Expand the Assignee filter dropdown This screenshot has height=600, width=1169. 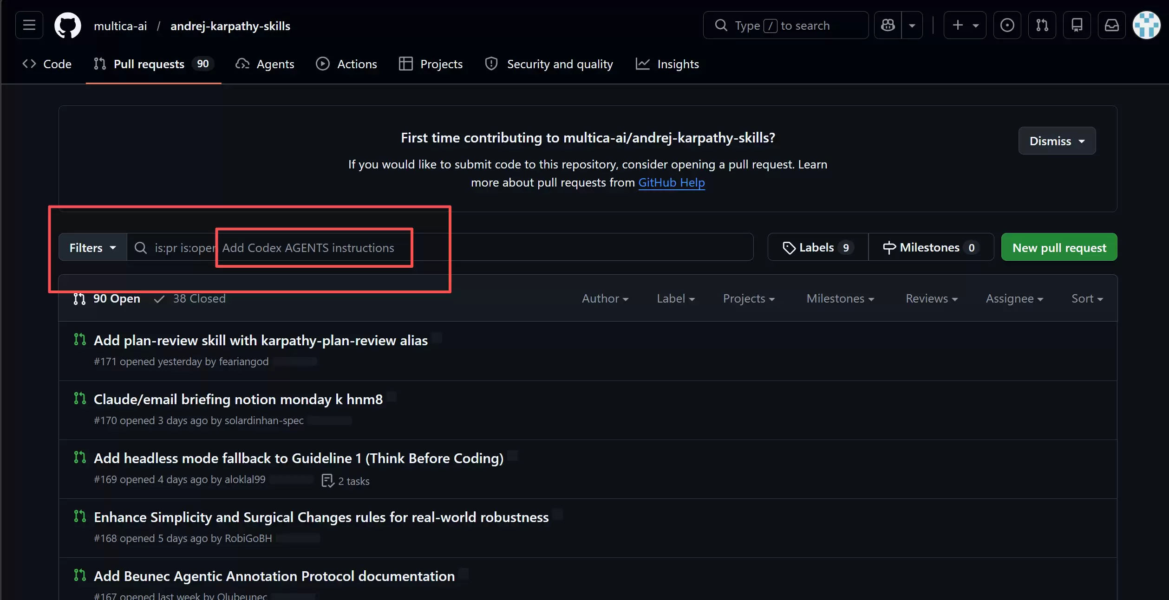point(1015,298)
